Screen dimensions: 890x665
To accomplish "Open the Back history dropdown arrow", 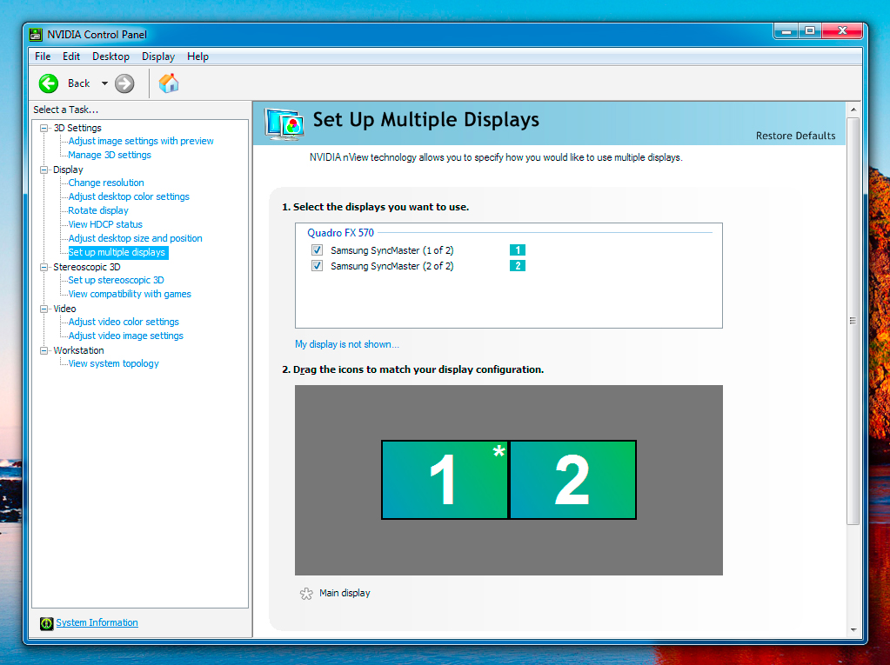I will click(104, 83).
